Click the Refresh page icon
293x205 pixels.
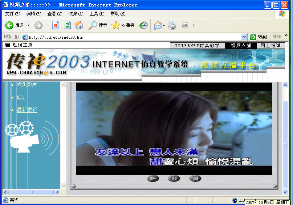67,25
